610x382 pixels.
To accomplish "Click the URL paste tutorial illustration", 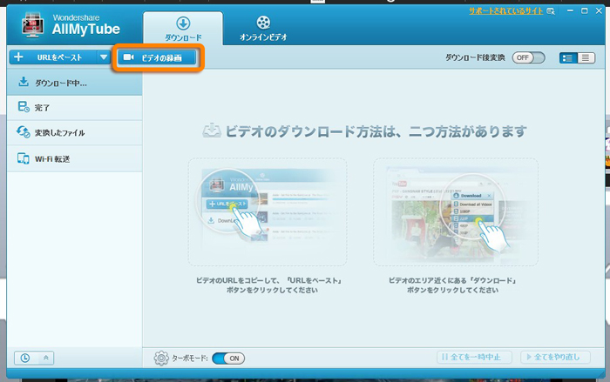I will point(268,211).
